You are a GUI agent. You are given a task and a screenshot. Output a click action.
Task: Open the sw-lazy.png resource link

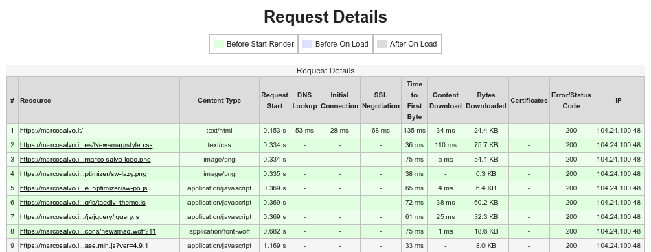(83, 174)
